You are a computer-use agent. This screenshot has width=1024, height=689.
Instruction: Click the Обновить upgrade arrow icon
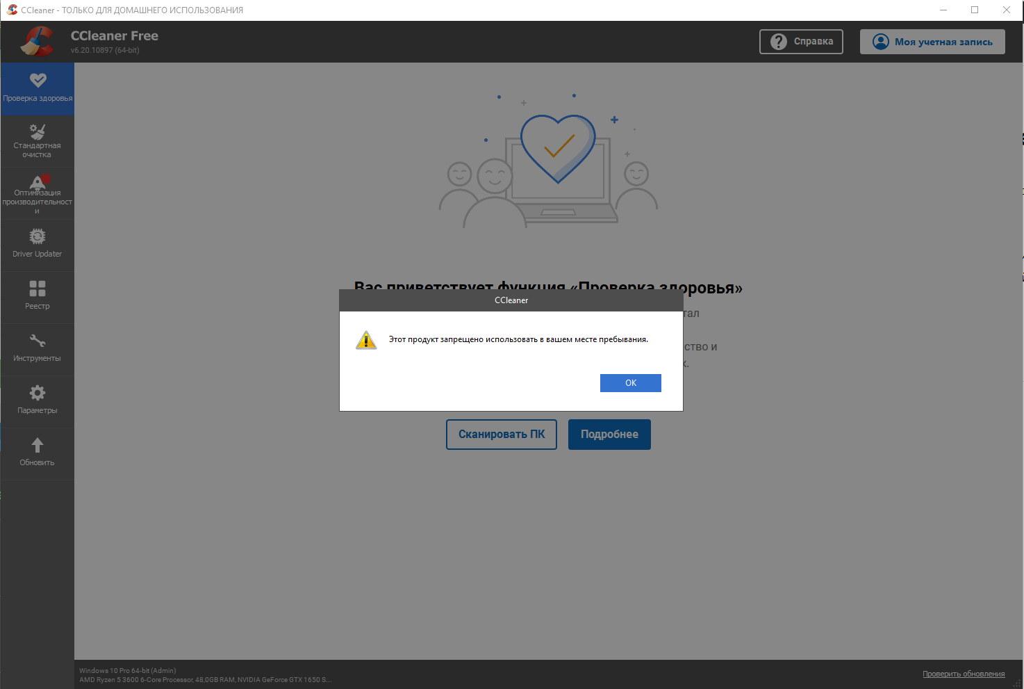coord(38,445)
